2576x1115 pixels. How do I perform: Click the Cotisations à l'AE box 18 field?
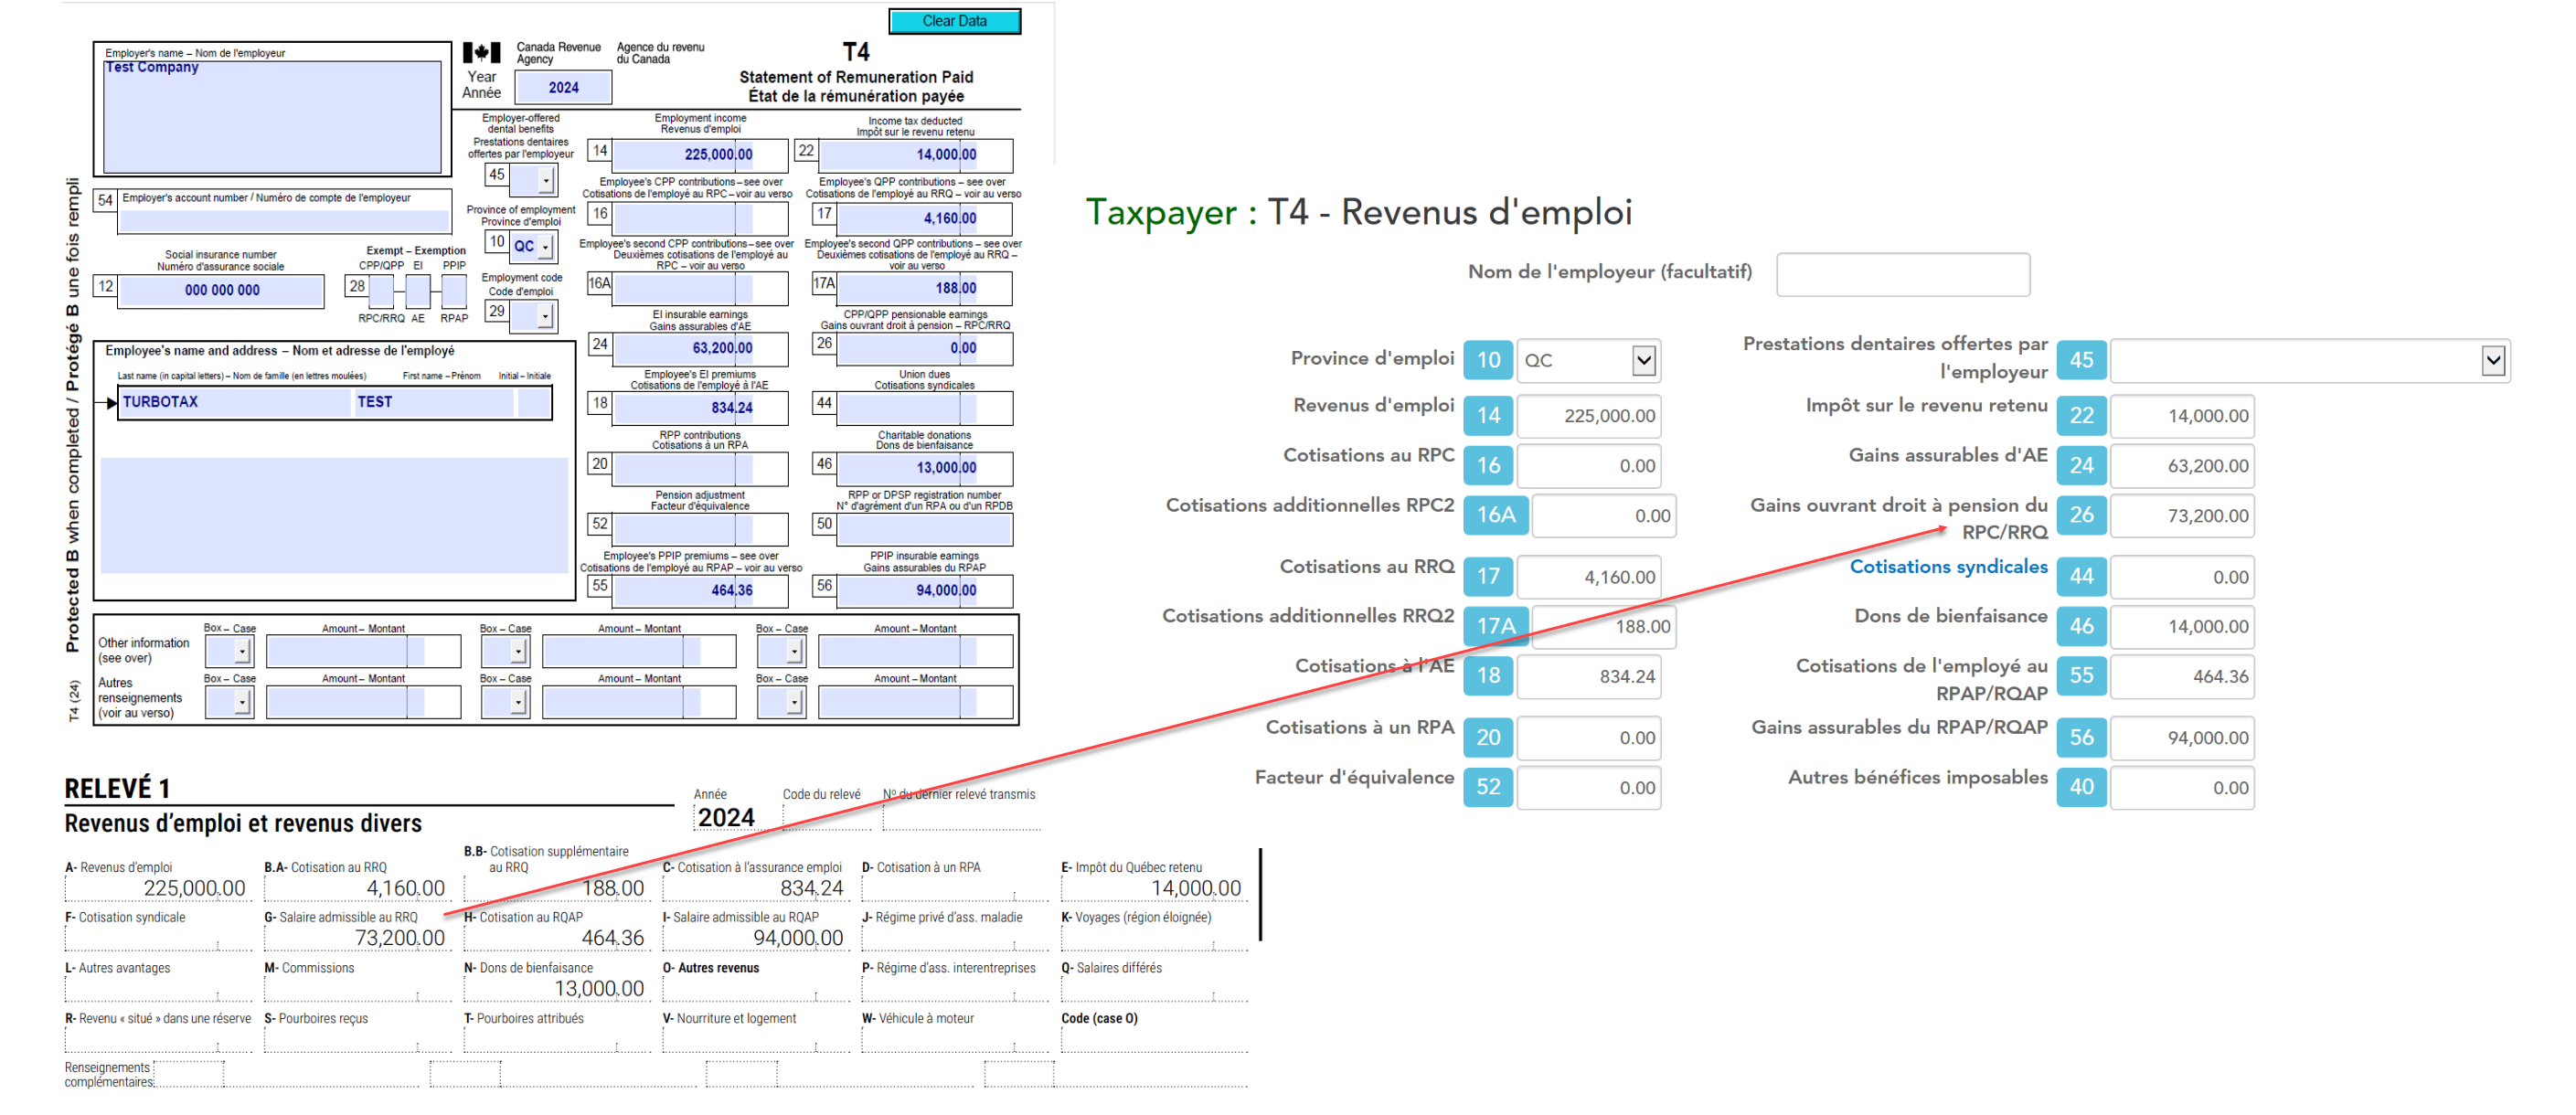point(1588,677)
